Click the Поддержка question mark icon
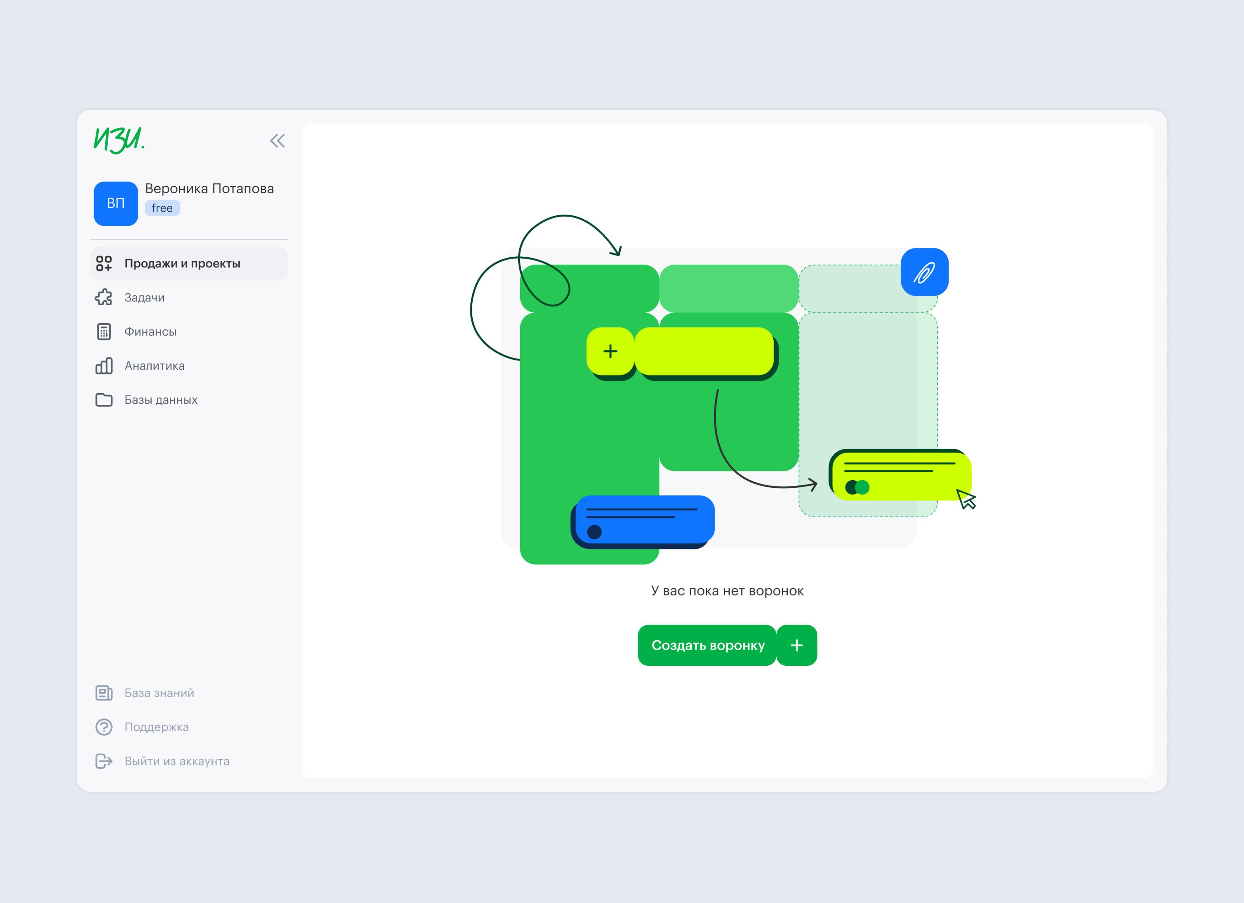 point(104,727)
